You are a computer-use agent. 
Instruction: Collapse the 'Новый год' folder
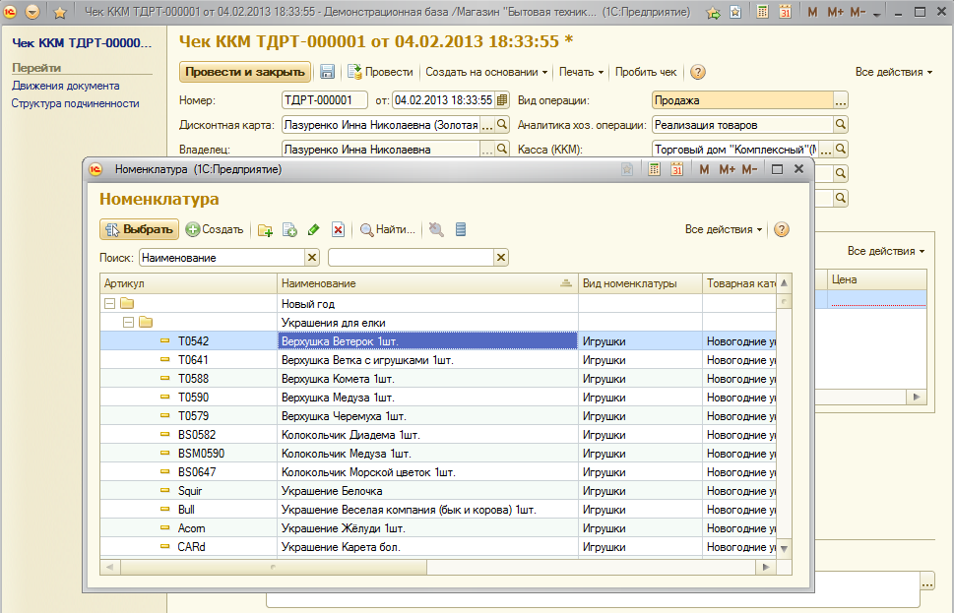click(x=109, y=303)
